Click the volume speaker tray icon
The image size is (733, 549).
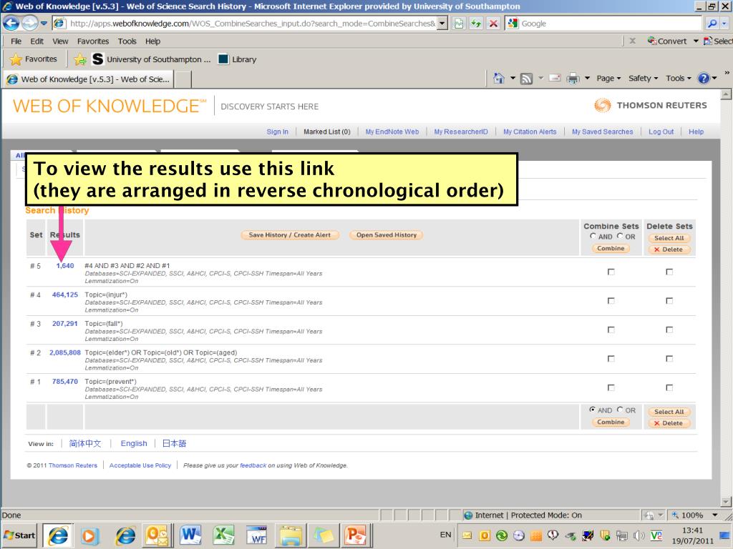pyautogui.click(x=639, y=535)
